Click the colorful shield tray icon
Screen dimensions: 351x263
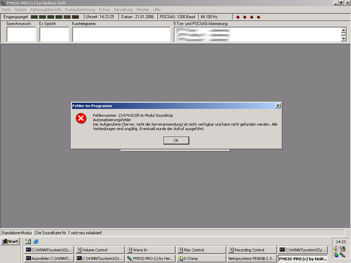click(x=336, y=255)
